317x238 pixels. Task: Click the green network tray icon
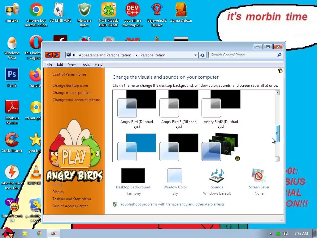pos(278,234)
